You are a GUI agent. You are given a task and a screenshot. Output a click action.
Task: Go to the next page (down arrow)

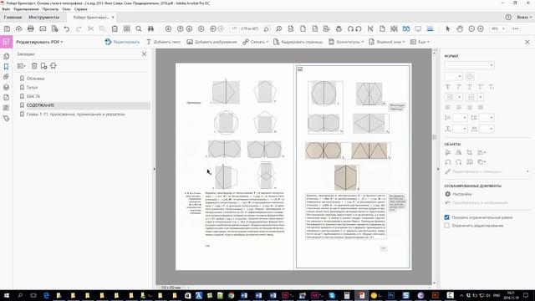click(190, 29)
